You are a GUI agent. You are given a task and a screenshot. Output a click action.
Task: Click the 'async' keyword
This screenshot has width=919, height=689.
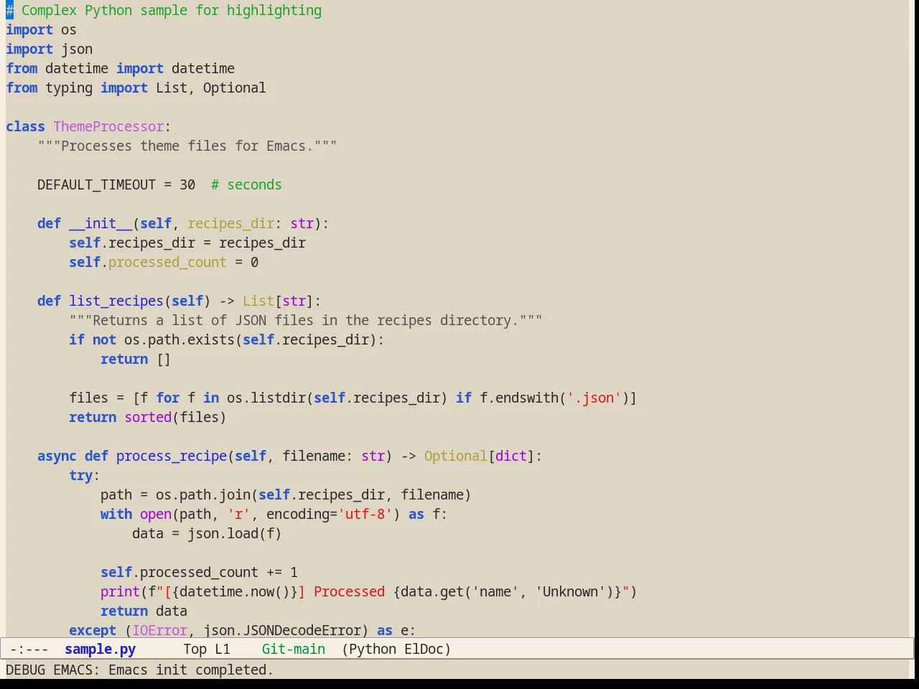(x=57, y=456)
